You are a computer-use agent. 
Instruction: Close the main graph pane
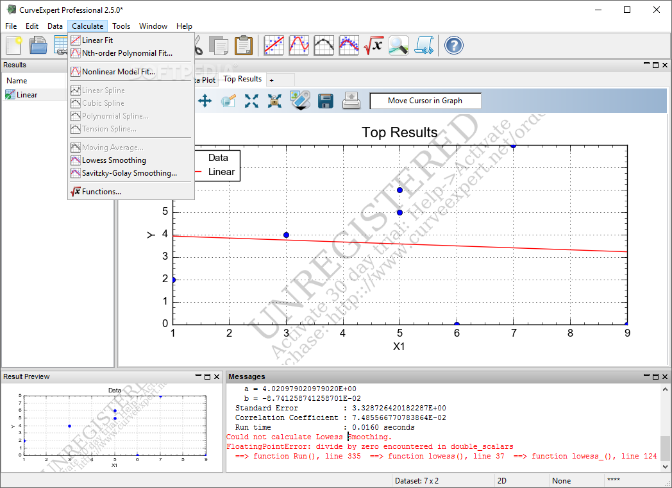click(x=665, y=65)
